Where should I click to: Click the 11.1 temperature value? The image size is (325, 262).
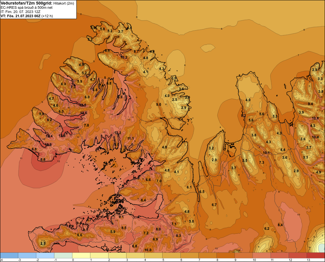tap(131, 138)
